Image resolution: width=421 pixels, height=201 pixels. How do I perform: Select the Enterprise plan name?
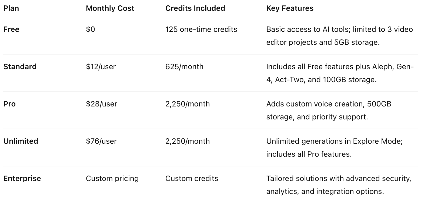(22, 178)
